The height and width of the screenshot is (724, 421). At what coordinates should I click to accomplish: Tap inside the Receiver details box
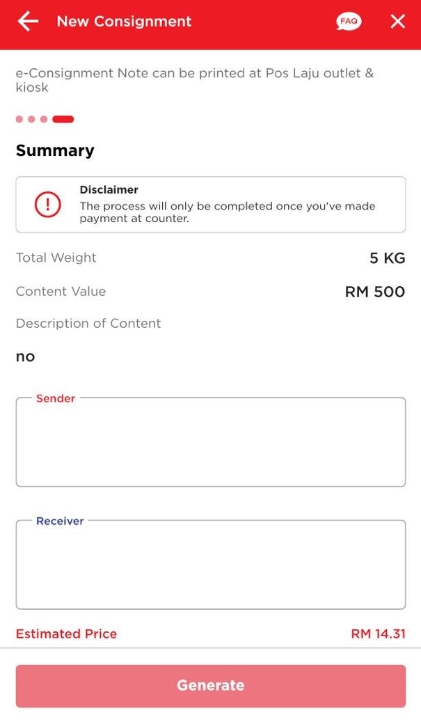210,565
